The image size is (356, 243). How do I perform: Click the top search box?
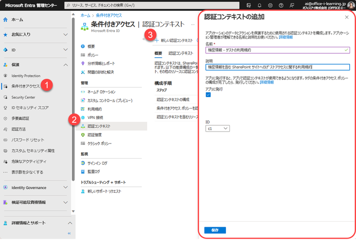tap(152, 5)
